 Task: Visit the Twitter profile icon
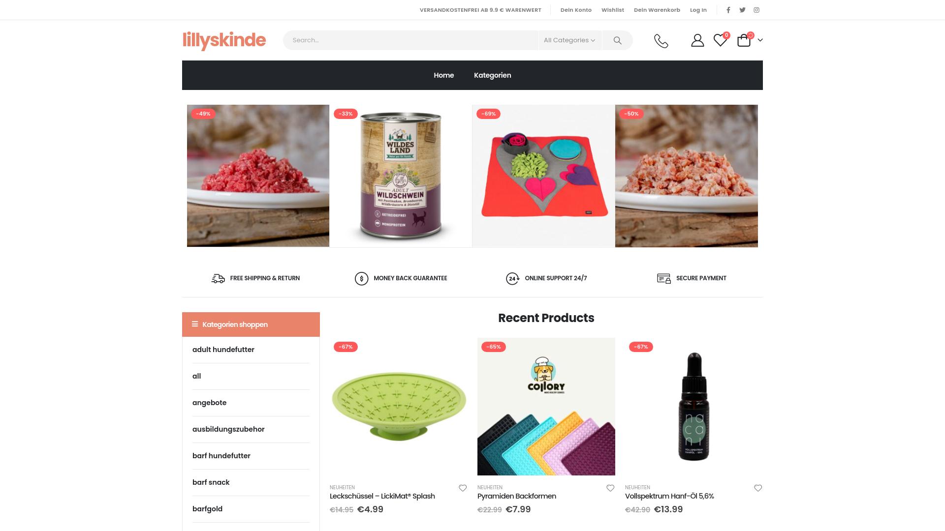[x=742, y=10]
